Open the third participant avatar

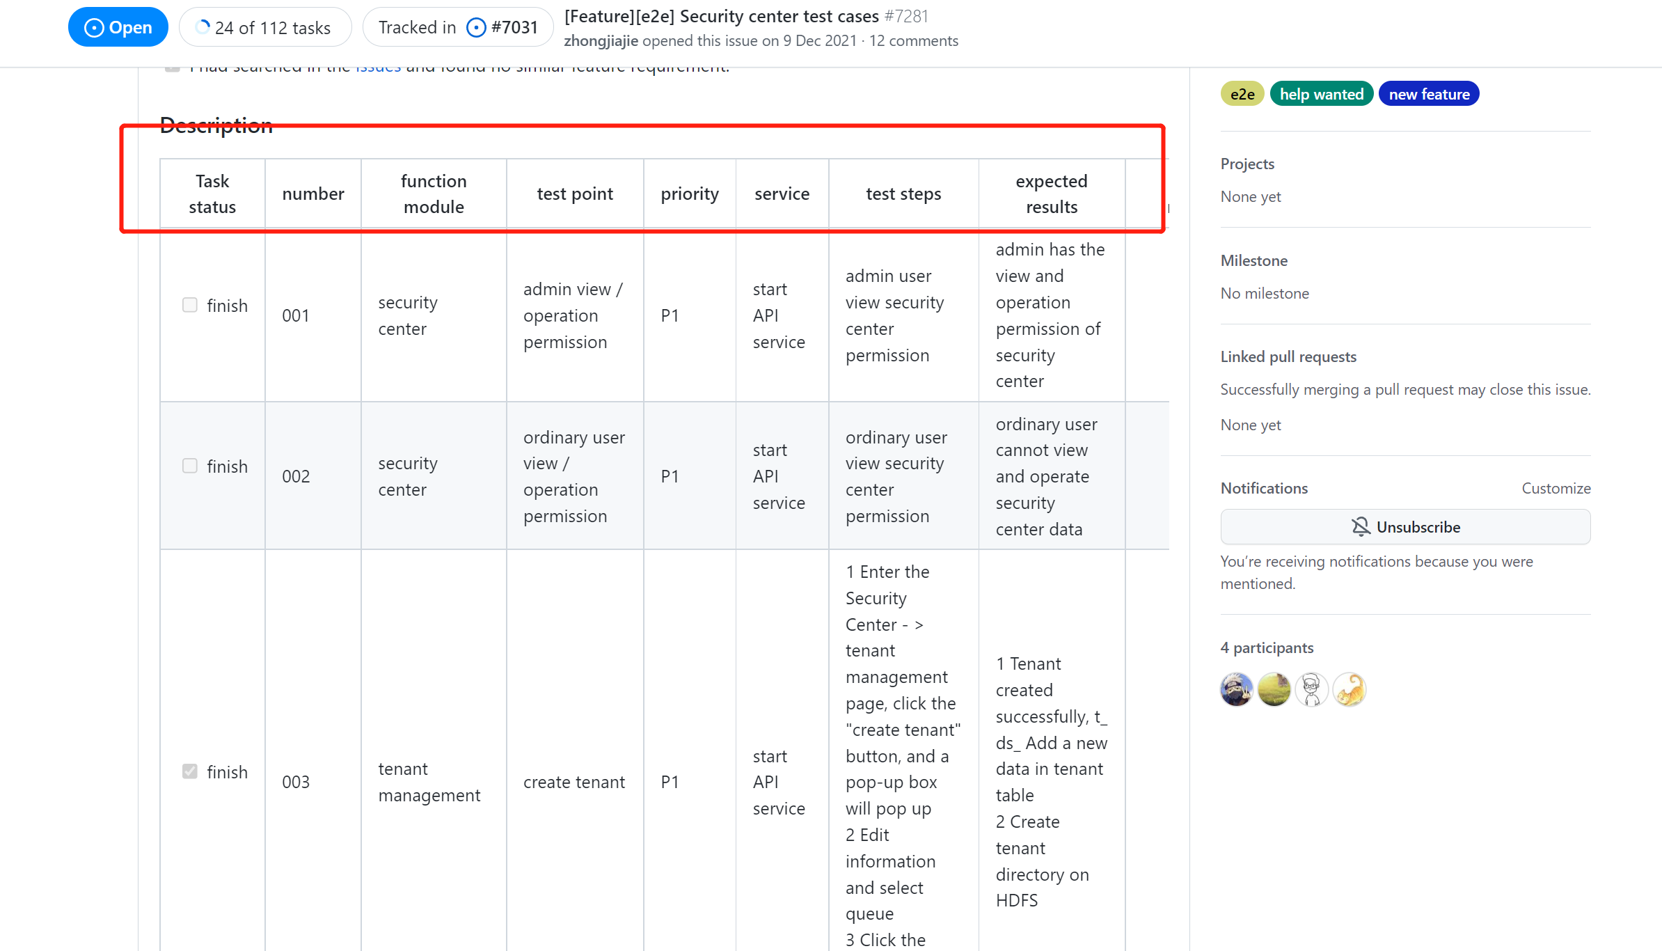[x=1312, y=690]
